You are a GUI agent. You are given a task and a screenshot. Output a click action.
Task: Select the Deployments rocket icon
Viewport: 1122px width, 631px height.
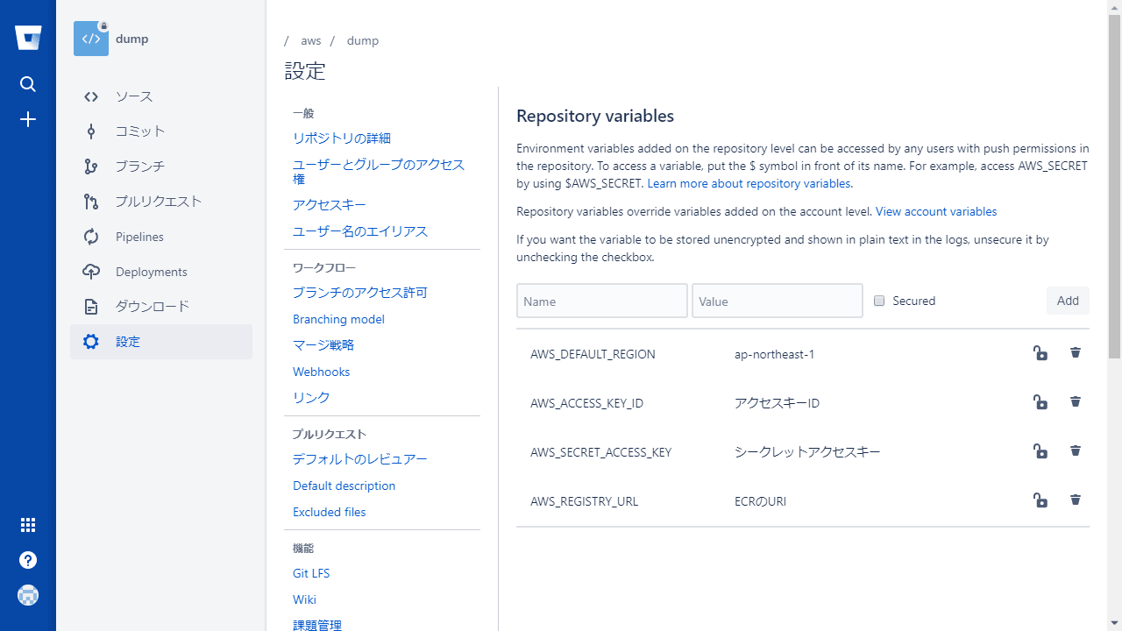(x=90, y=271)
